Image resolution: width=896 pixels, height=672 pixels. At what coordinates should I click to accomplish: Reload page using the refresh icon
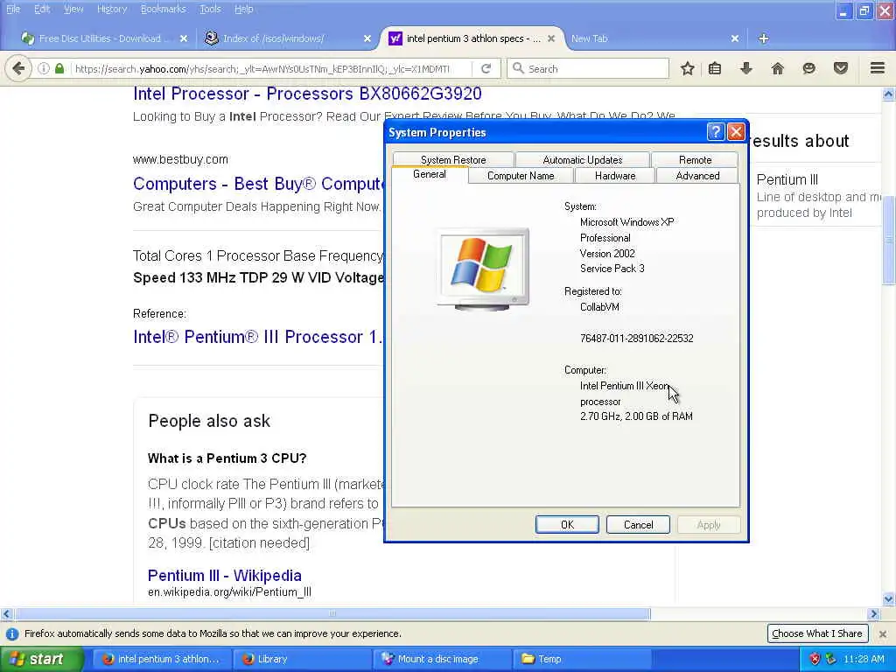(x=486, y=68)
